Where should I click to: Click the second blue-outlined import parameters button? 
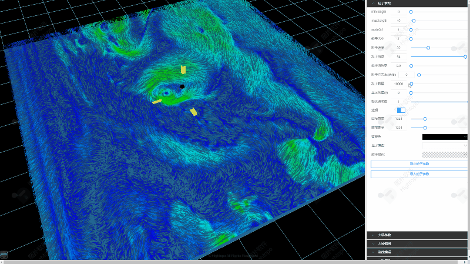419,174
